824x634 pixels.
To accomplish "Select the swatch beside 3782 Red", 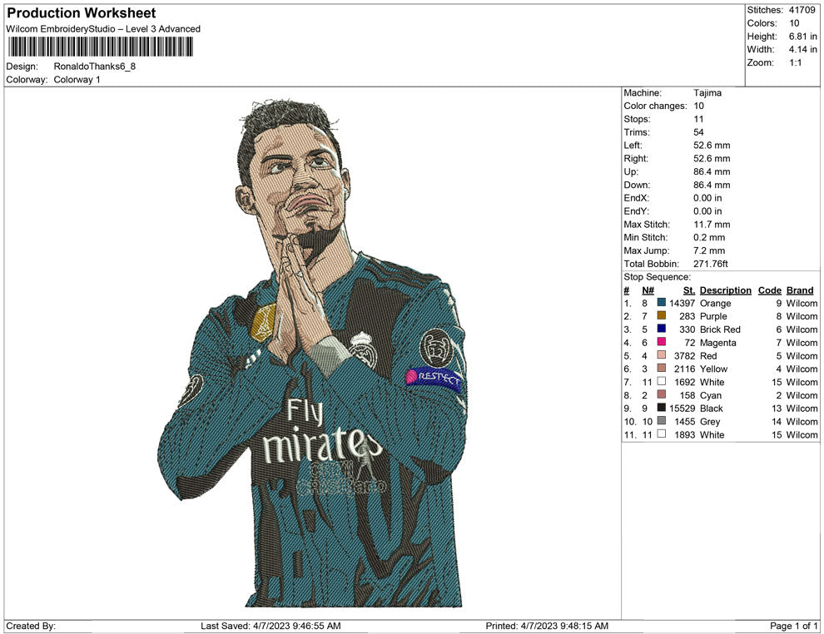I will (x=661, y=354).
